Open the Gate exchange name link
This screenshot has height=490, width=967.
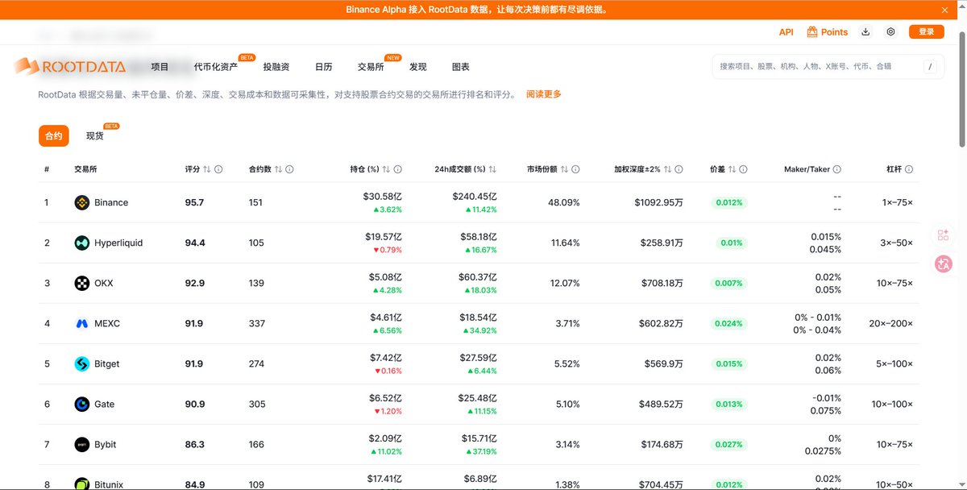coord(105,404)
